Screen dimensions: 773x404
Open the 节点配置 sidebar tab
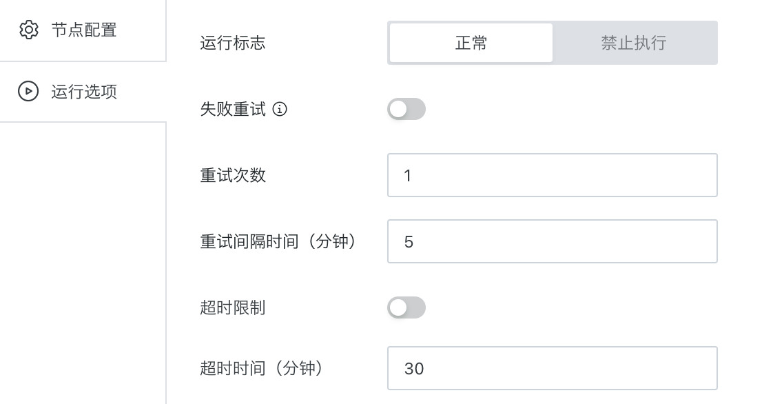83,30
